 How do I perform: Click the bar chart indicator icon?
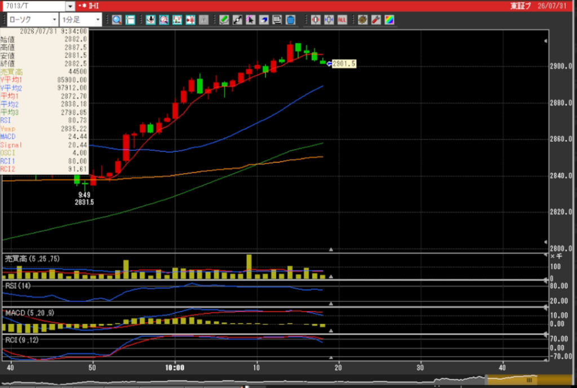coord(177,20)
